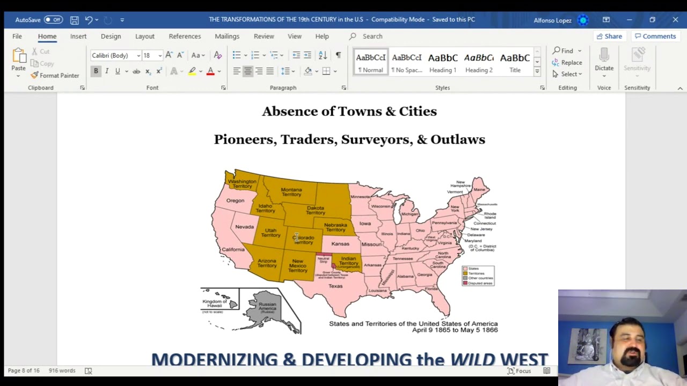Image resolution: width=687 pixels, height=386 pixels.
Task: Switch to the References tab
Action: (x=185, y=36)
